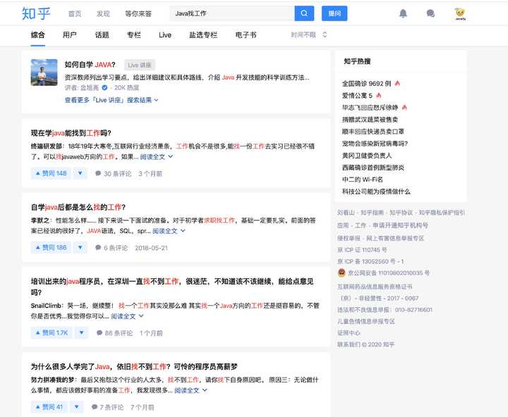Switch to the 专栏 tab
The height and width of the screenshot is (417, 508).
tap(134, 35)
